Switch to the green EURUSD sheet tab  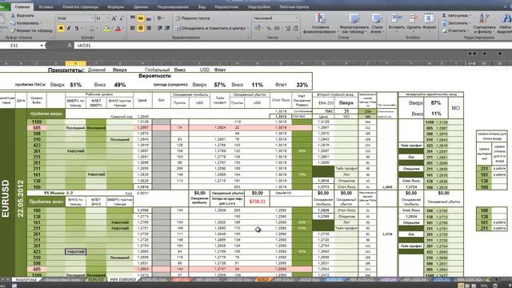pos(96,280)
